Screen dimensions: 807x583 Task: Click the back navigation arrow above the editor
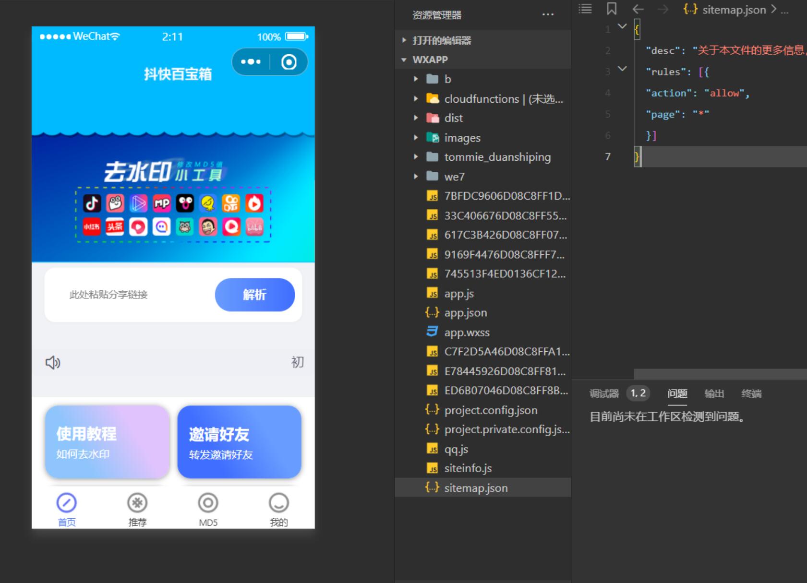point(638,9)
